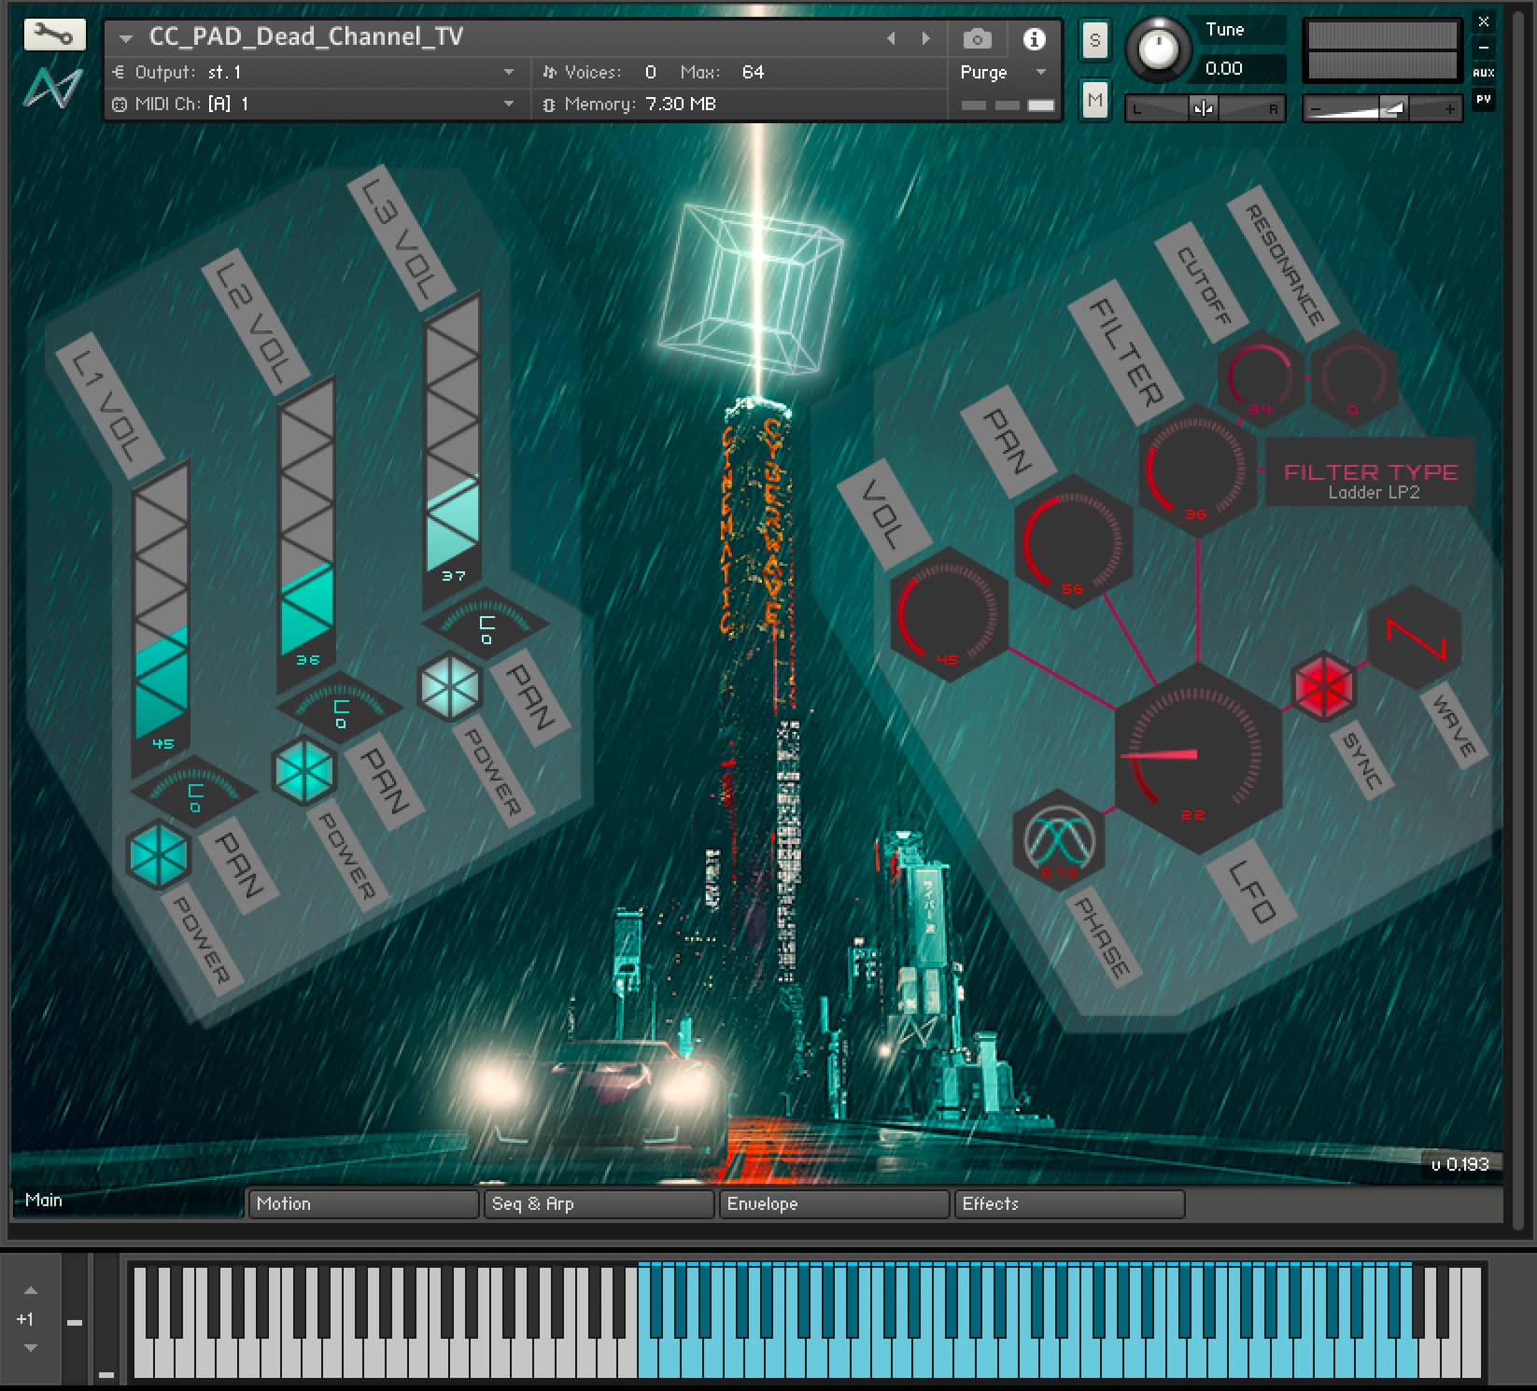
Task: Click the large LFO rate knob
Action: pyautogui.click(x=1198, y=758)
